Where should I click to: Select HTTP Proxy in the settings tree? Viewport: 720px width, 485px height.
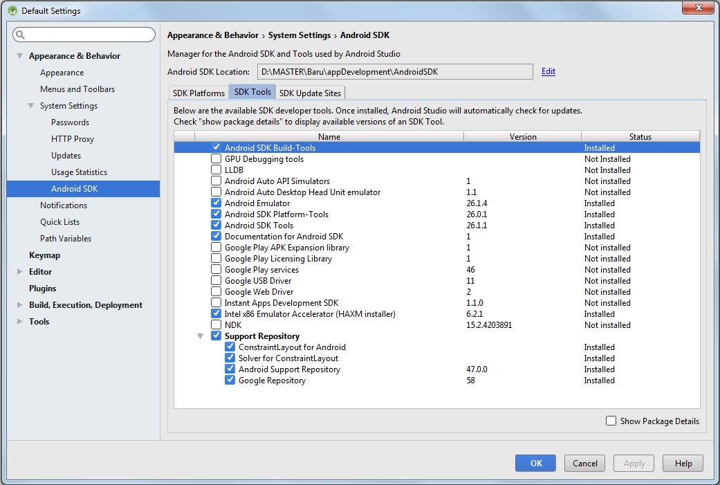point(73,139)
